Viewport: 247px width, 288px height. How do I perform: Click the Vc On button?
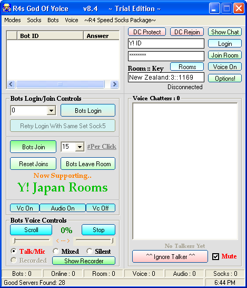click(x=25, y=208)
